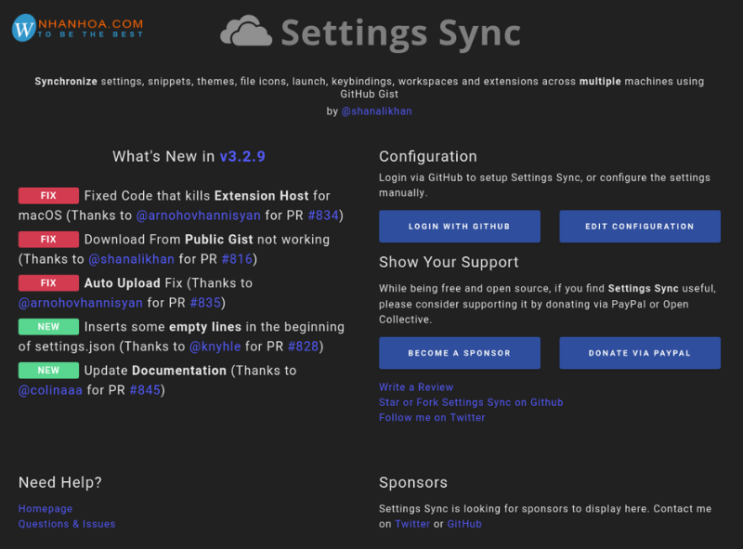Open the EDIT CONFIGURATION panel
Screen dimensions: 743x549
(x=639, y=226)
